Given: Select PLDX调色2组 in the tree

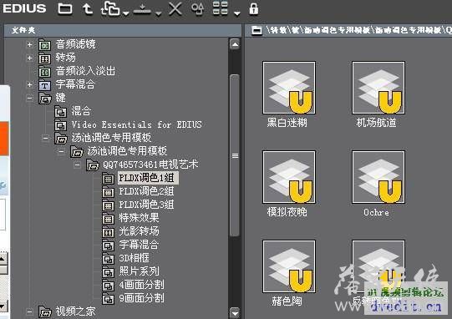Looking at the screenshot, I should (x=146, y=191).
